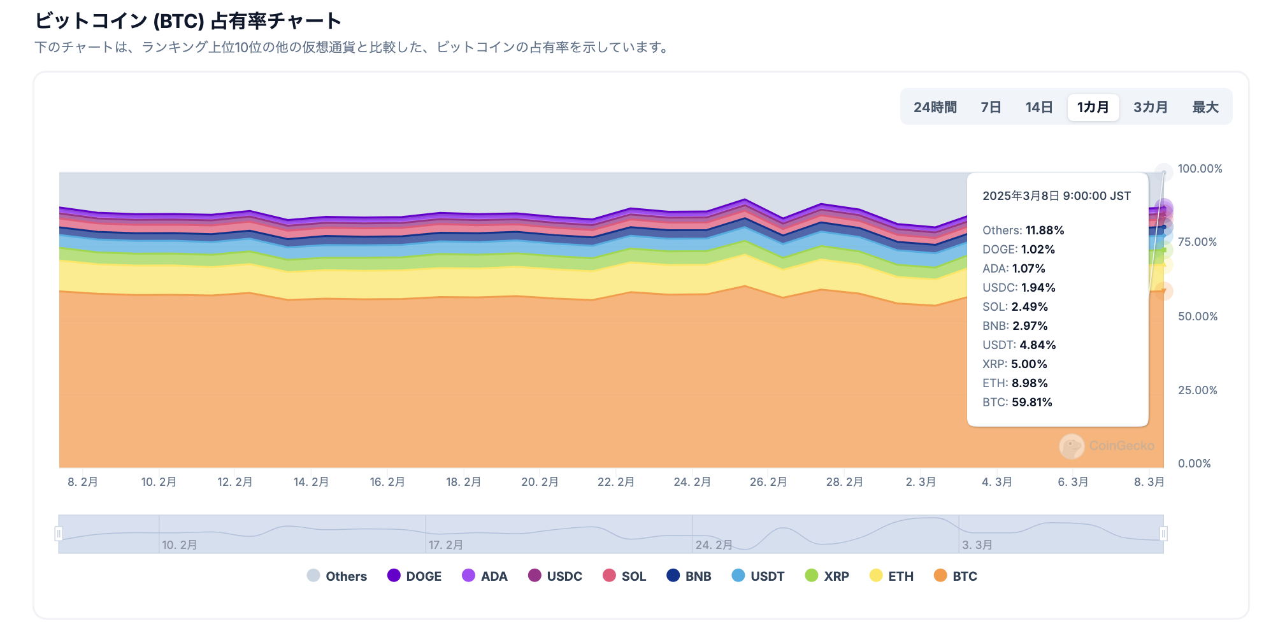Toggle ADA legend entry

point(484,576)
